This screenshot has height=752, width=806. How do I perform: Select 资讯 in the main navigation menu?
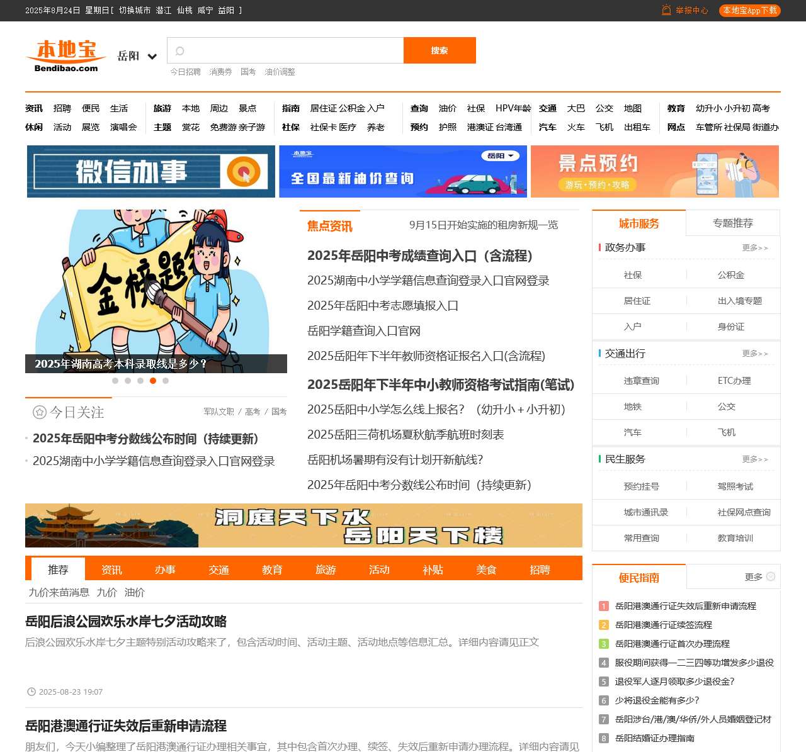(33, 108)
